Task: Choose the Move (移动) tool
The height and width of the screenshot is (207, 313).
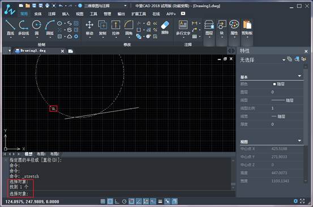Action: click(x=89, y=28)
